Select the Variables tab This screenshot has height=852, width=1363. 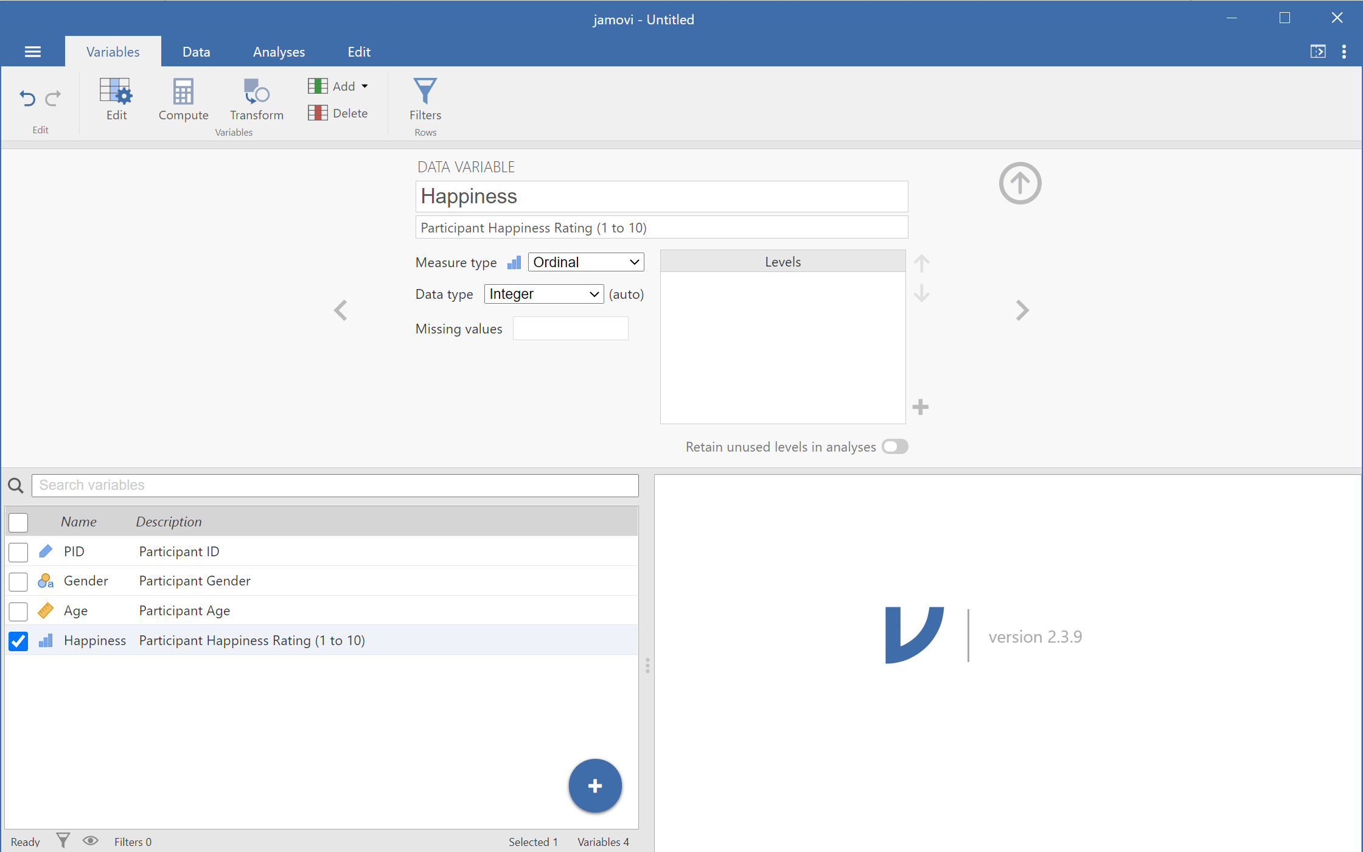coord(113,52)
